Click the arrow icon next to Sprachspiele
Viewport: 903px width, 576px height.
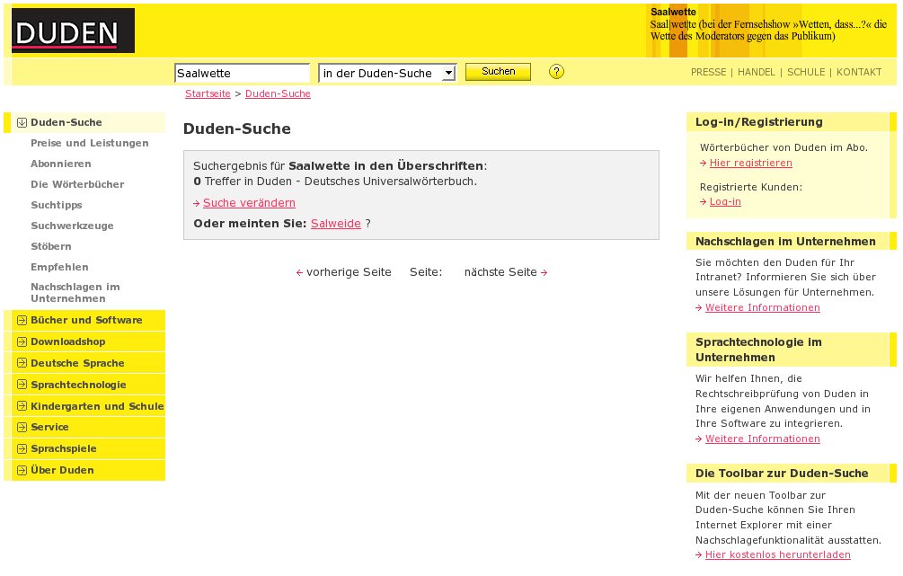(x=22, y=448)
